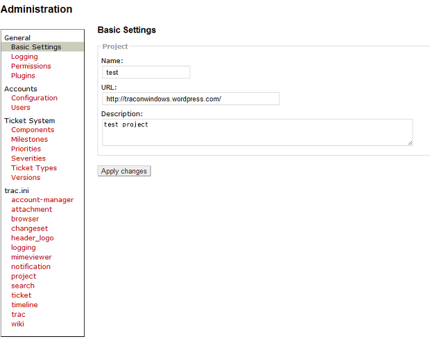Click the URL: field label
Viewport: 430px width, 339px height.
[109, 88]
